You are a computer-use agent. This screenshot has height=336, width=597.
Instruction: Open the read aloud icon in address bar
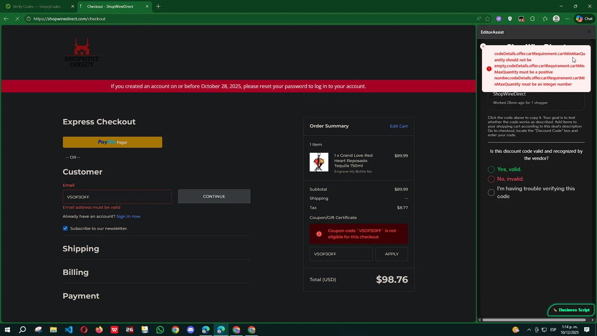[479, 19]
